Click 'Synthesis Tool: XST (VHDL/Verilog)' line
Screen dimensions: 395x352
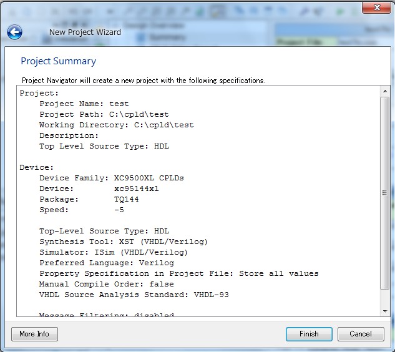pos(124,242)
